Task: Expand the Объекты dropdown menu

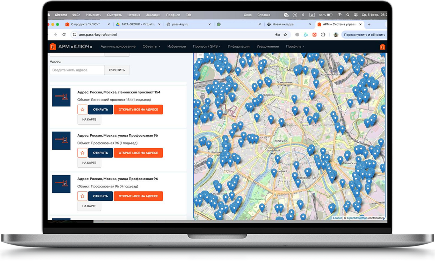Action: (151, 47)
